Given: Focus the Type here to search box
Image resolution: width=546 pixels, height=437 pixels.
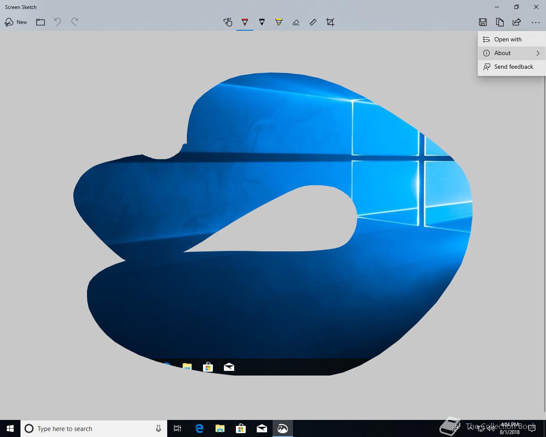Looking at the screenshot, I should (x=94, y=428).
